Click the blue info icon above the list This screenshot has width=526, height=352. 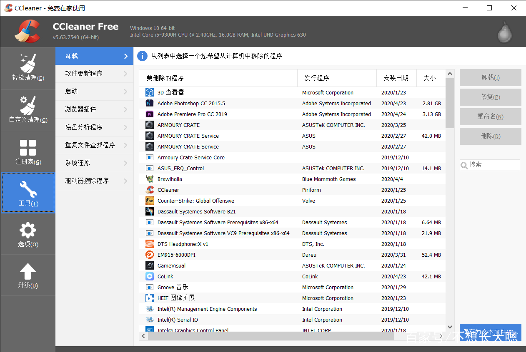pyautogui.click(x=143, y=56)
